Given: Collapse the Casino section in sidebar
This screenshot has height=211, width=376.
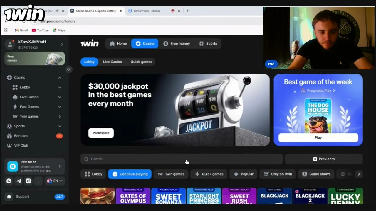Looking at the screenshot, I should pos(60,78).
